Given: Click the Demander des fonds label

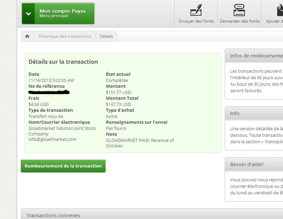Looking at the screenshot, I should click(239, 21).
